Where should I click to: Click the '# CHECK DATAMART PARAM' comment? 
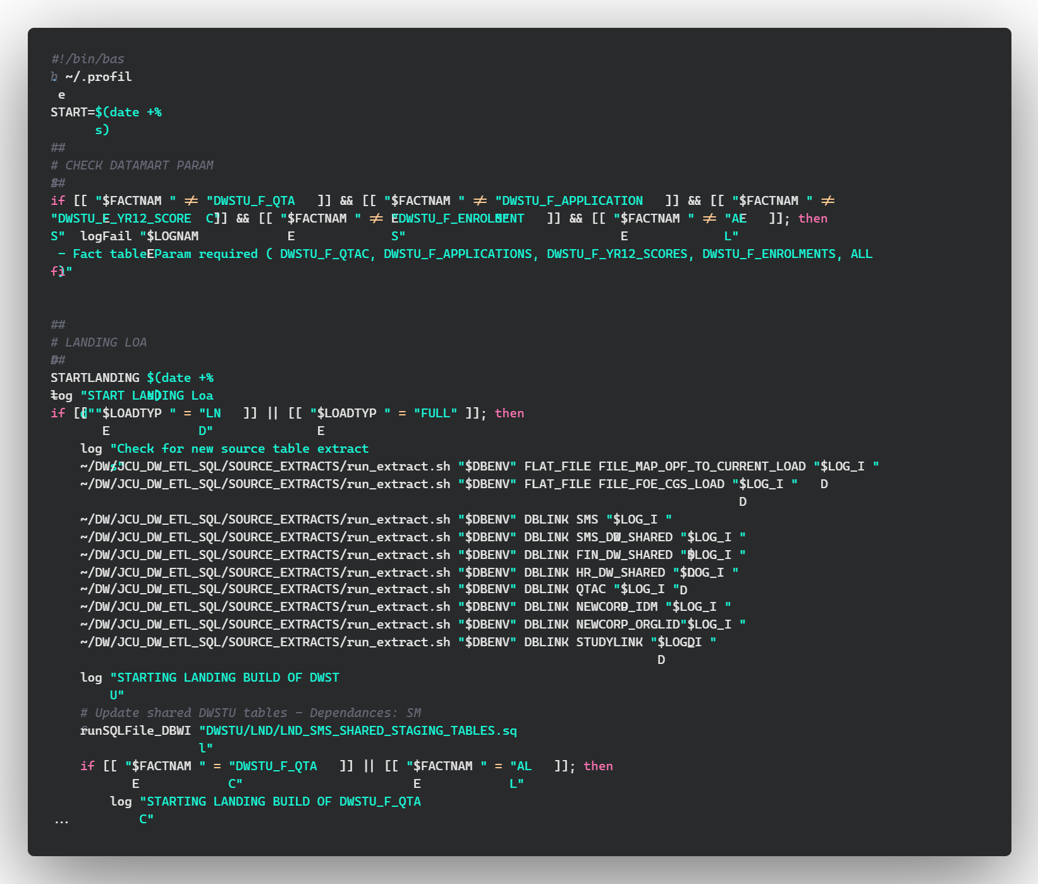[132, 165]
